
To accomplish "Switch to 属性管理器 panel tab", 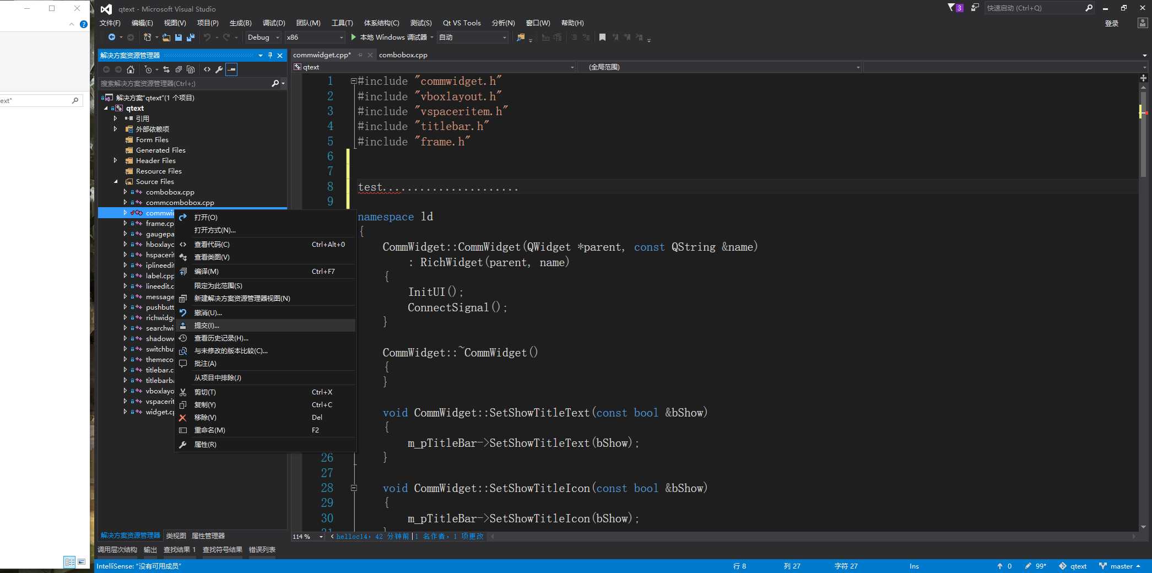I will click(208, 536).
